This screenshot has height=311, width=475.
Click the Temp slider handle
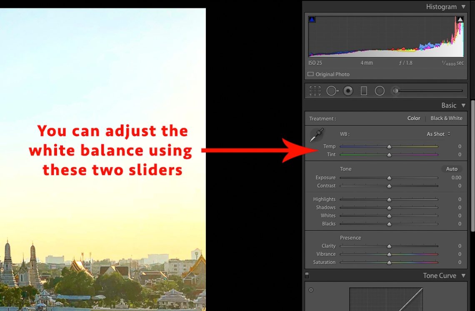point(389,147)
